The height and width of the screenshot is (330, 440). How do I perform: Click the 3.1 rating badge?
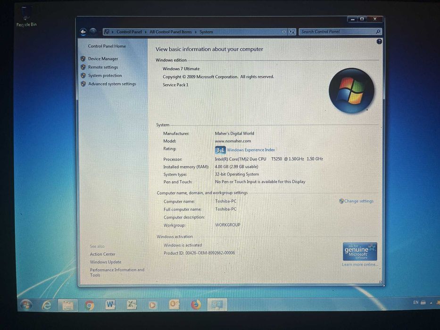(220, 150)
